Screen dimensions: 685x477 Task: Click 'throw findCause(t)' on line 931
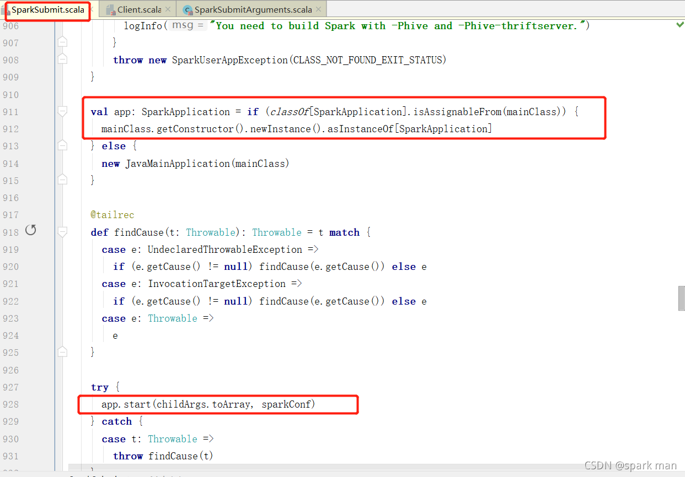tap(163, 456)
